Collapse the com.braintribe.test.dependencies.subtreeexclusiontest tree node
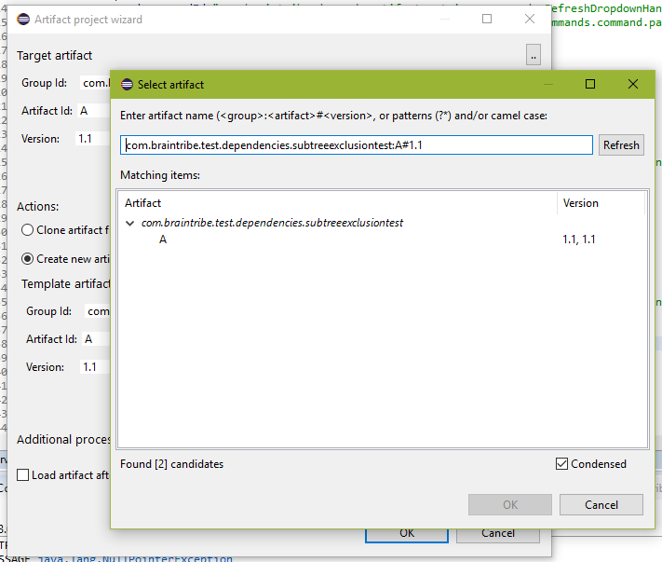This screenshot has height=562, width=662. 130,224
